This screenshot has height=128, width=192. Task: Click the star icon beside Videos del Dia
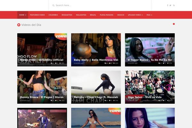pos(19,25)
